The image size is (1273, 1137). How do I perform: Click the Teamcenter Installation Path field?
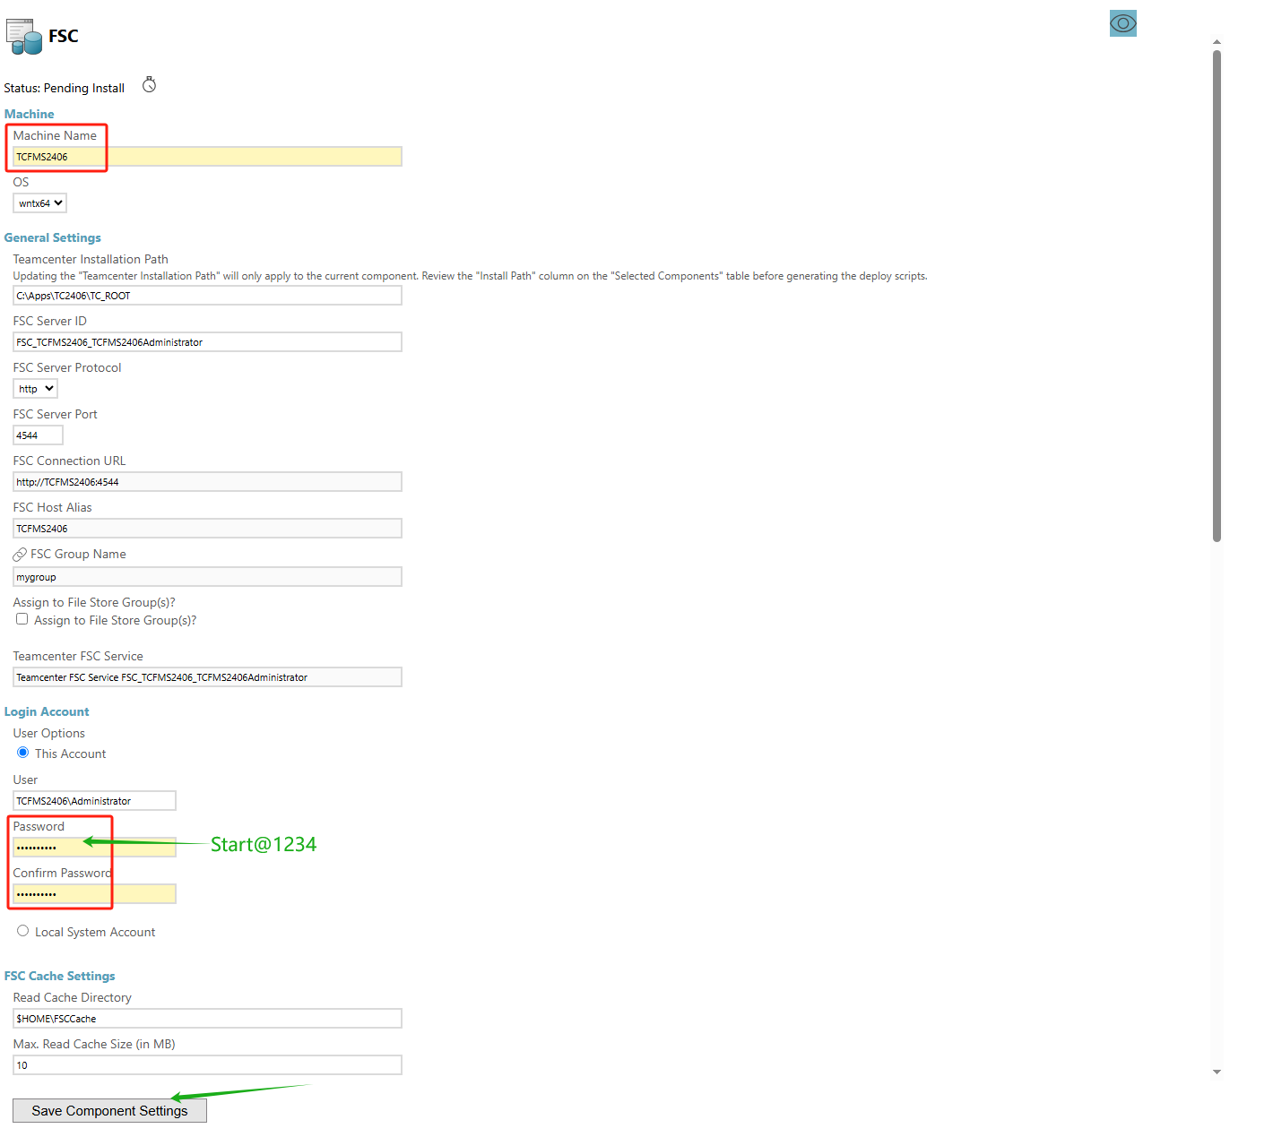(x=208, y=296)
